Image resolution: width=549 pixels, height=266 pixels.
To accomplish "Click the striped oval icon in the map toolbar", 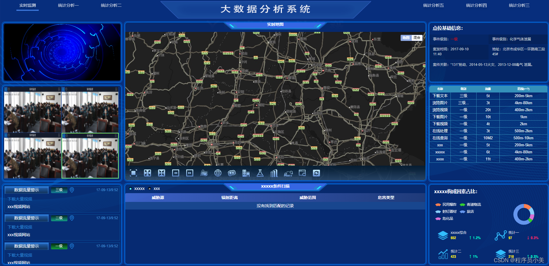I will pos(232,173).
